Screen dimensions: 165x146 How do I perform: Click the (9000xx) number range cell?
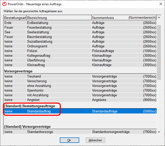tap(149, 100)
